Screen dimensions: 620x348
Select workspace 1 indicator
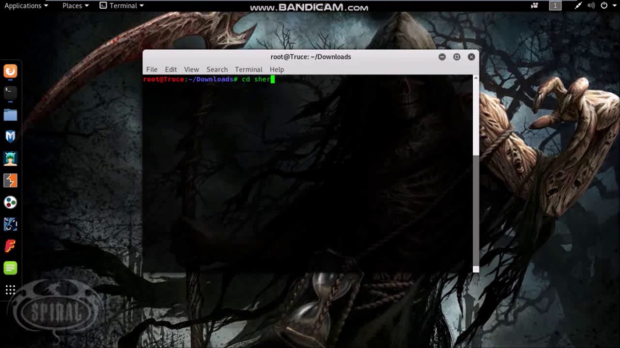point(555,6)
